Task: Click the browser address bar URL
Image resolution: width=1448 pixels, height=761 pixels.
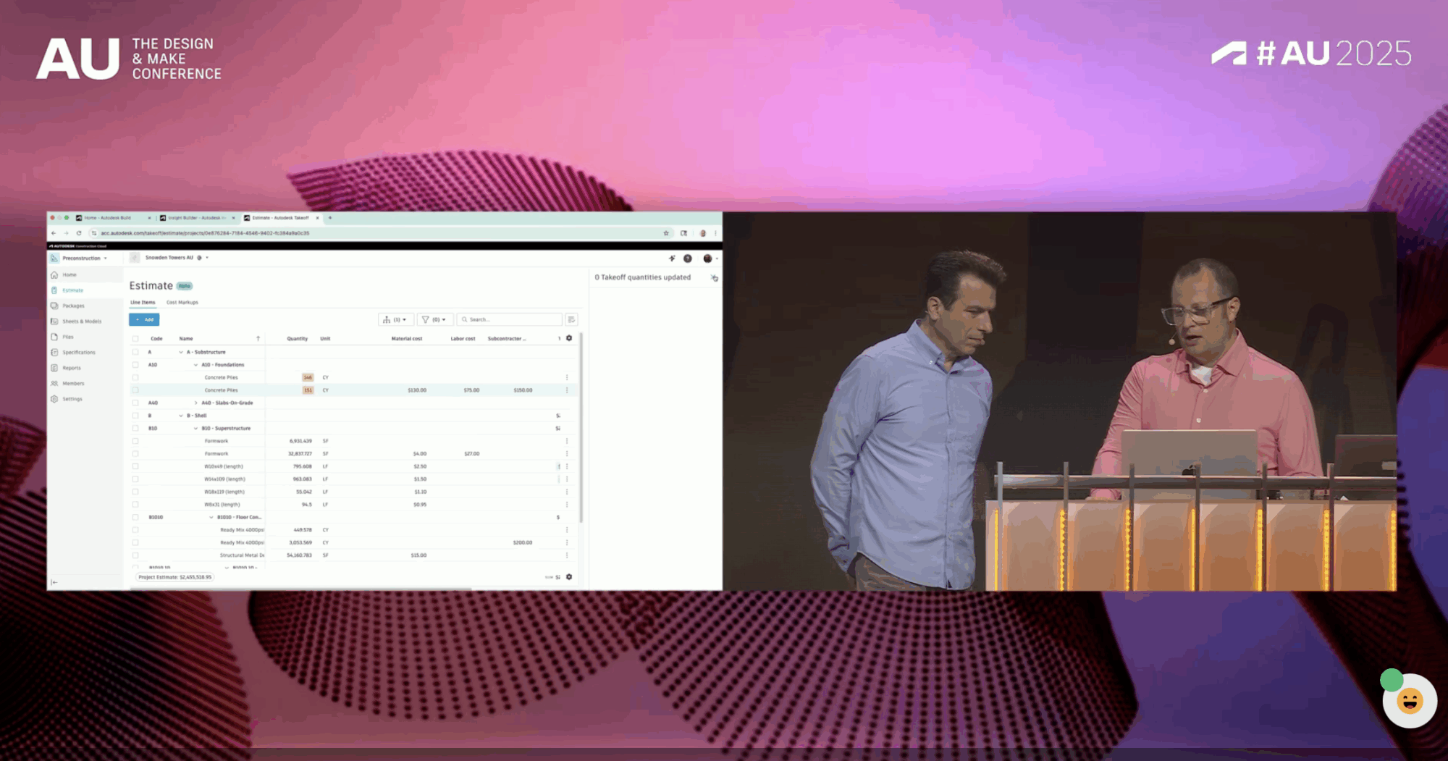Action: pos(205,233)
